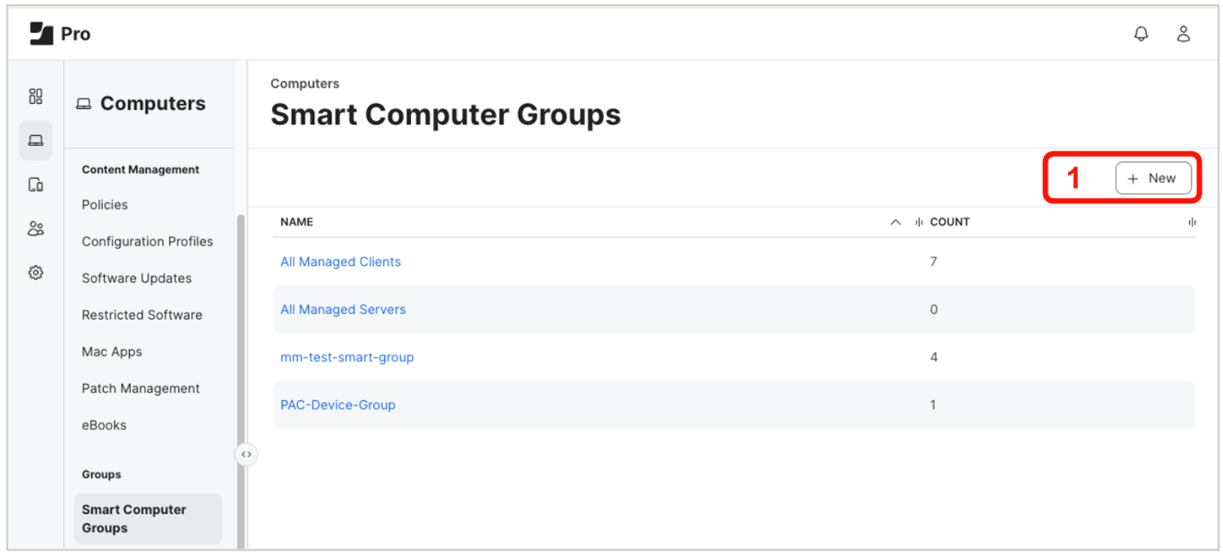The height and width of the screenshot is (554, 1223).
Task: Select Patch Management in sidebar
Action: (141, 388)
